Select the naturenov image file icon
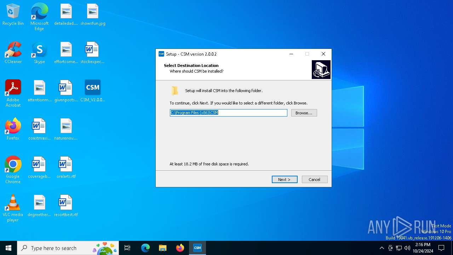This screenshot has height=255, width=453. coord(66,129)
